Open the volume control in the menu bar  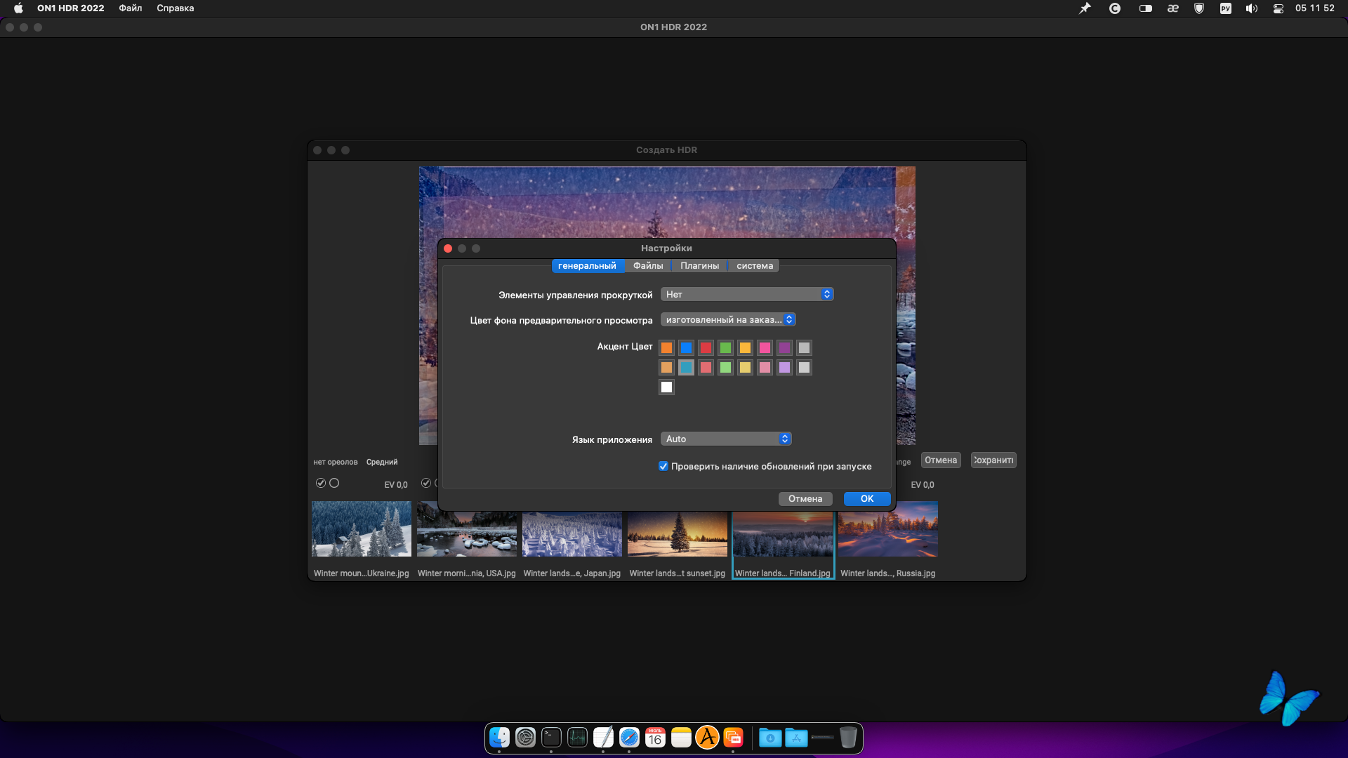1252,8
